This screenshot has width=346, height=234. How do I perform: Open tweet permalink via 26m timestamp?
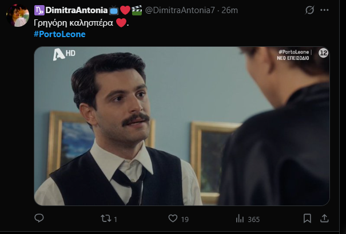tap(230, 10)
